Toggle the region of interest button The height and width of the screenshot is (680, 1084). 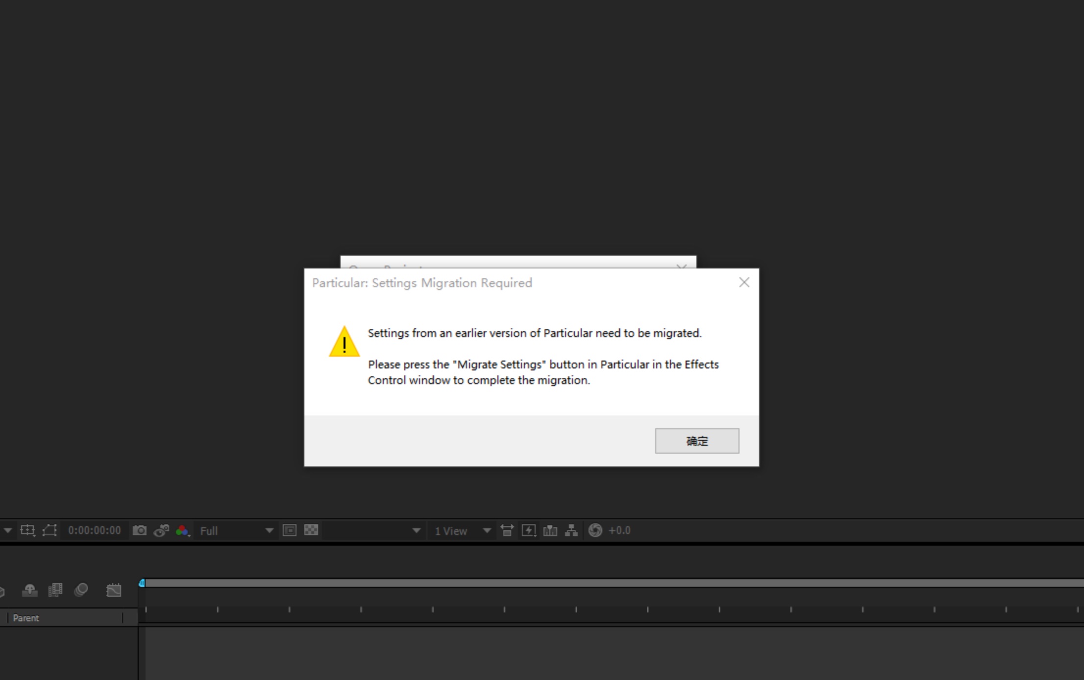(x=290, y=530)
